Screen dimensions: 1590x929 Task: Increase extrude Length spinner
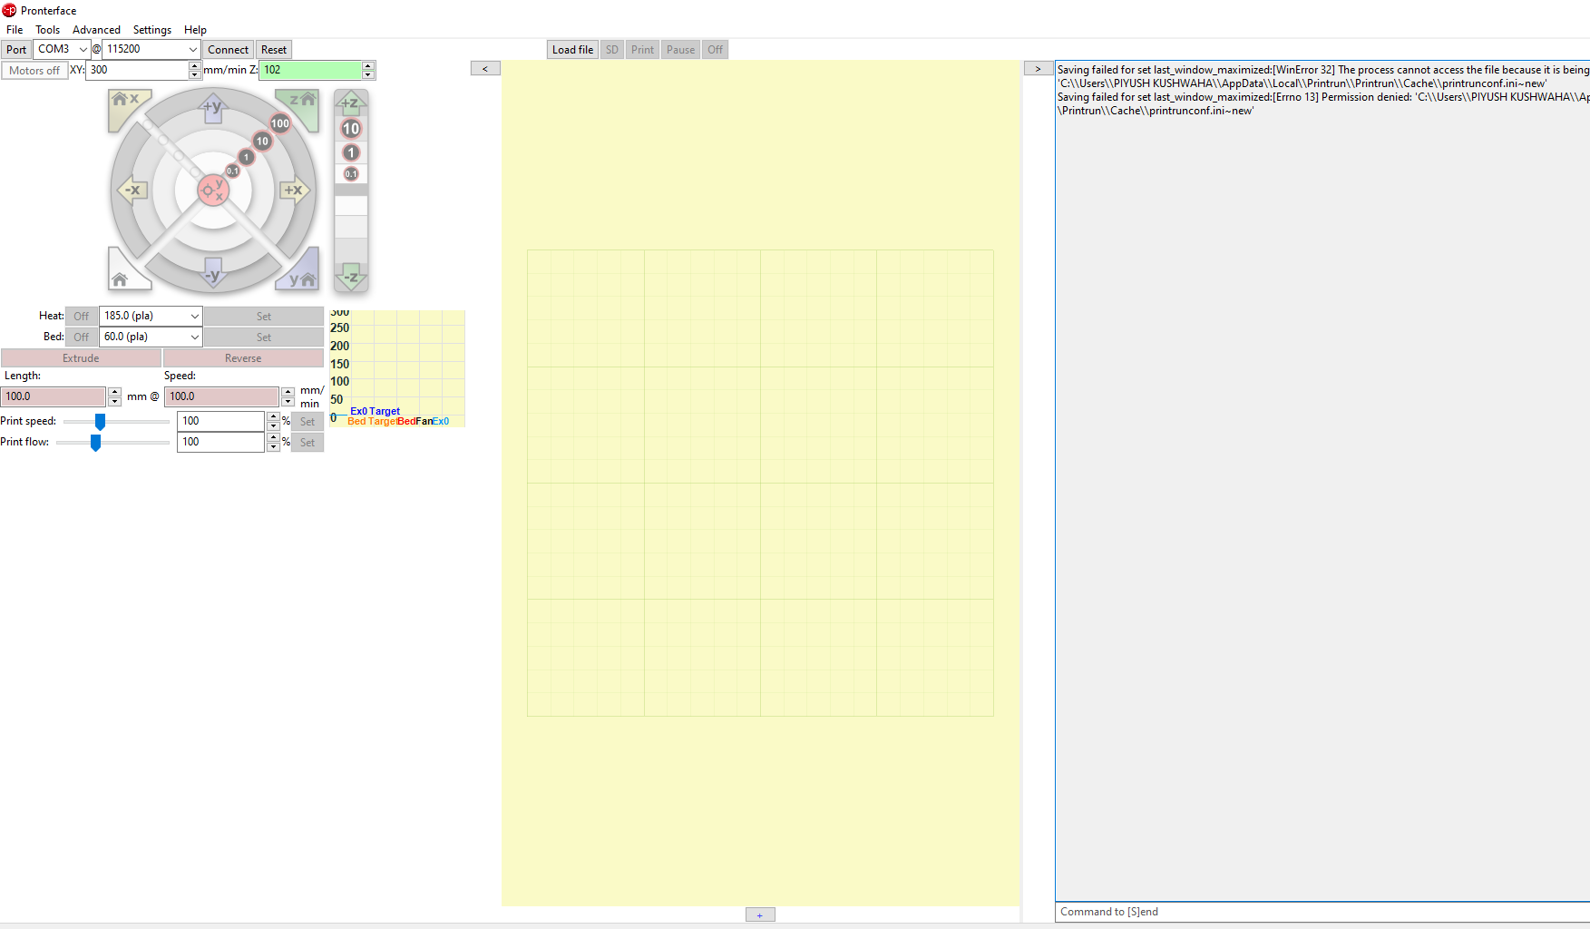(x=114, y=392)
